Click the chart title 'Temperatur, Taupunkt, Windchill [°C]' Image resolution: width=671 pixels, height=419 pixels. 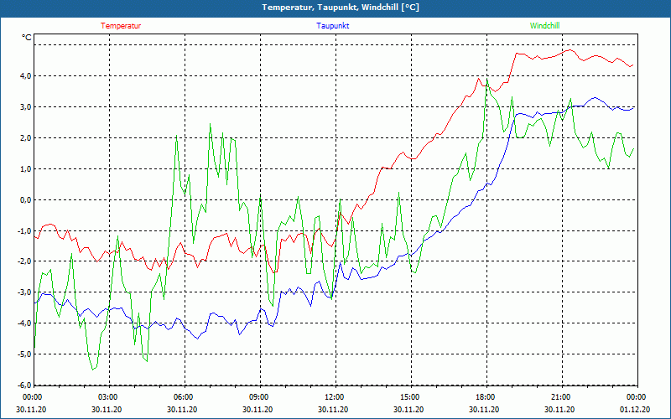[x=341, y=8]
